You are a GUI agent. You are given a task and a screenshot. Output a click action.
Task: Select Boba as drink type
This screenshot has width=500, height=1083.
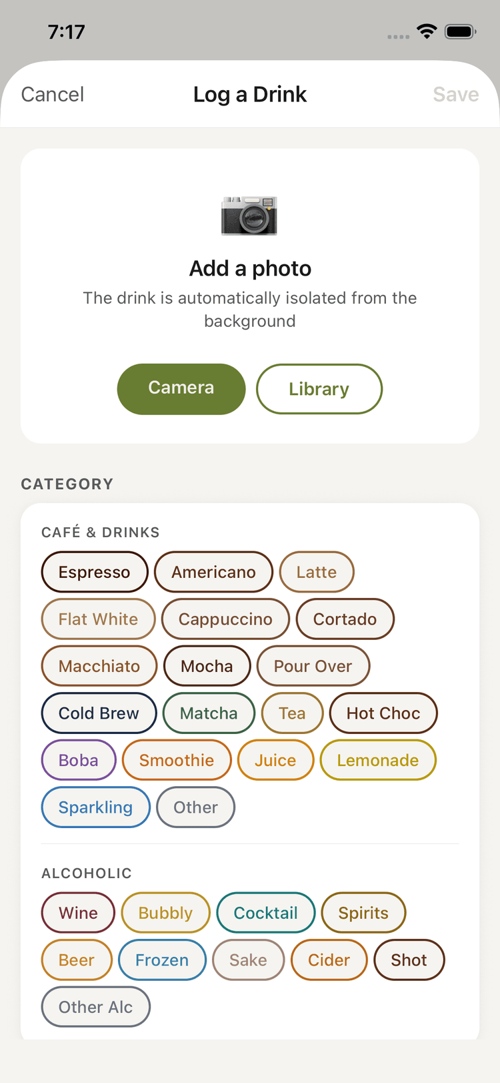79,760
